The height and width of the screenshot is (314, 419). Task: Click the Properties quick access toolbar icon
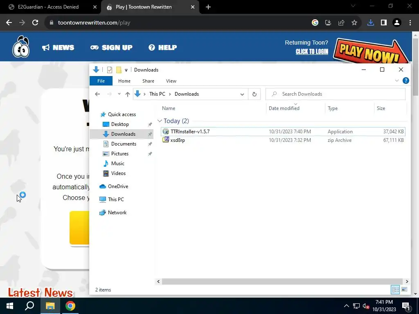(110, 70)
